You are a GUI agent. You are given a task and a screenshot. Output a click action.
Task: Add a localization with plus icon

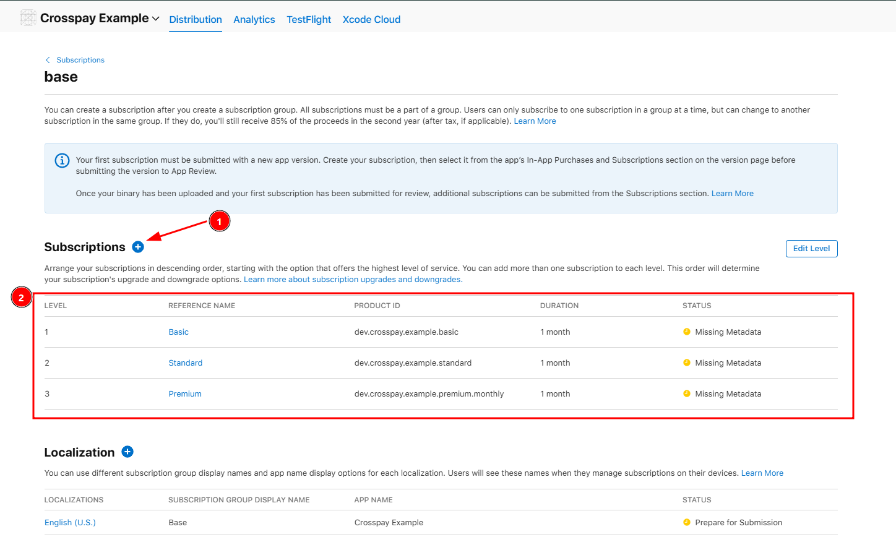127,452
